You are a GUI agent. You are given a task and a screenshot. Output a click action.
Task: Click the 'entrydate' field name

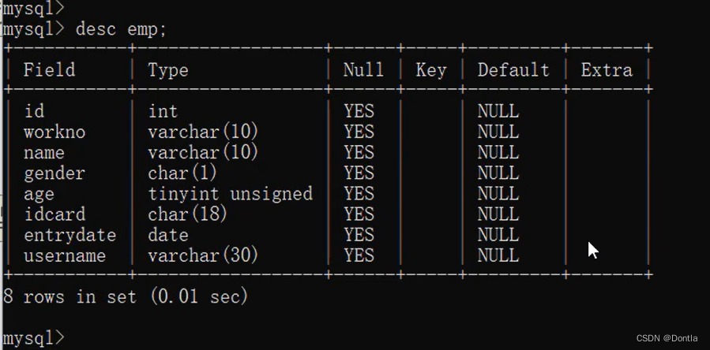(x=69, y=235)
